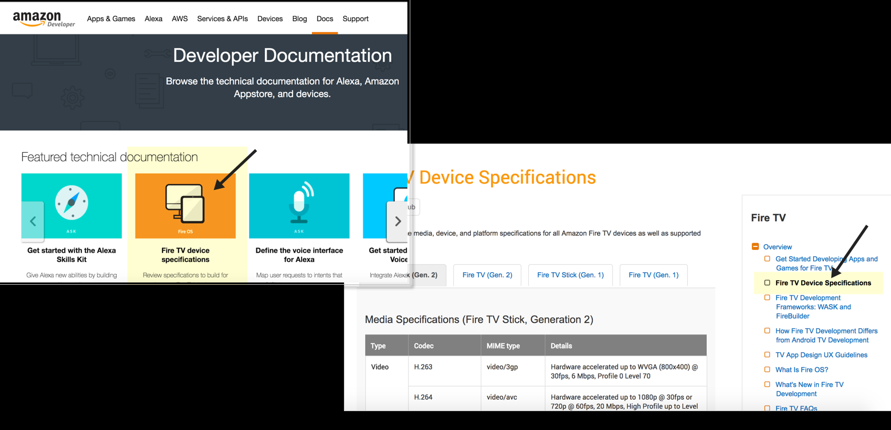
Task: Open Get Started Developing Apps and Games
Action: (x=826, y=264)
